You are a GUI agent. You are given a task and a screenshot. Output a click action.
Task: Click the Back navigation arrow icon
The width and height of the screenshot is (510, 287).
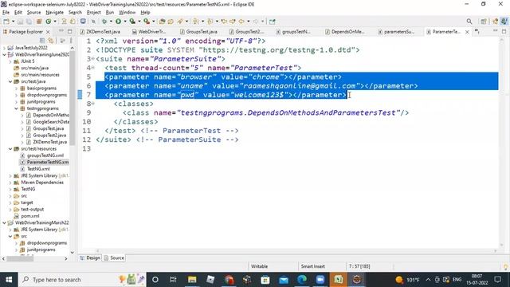[x=241, y=22]
